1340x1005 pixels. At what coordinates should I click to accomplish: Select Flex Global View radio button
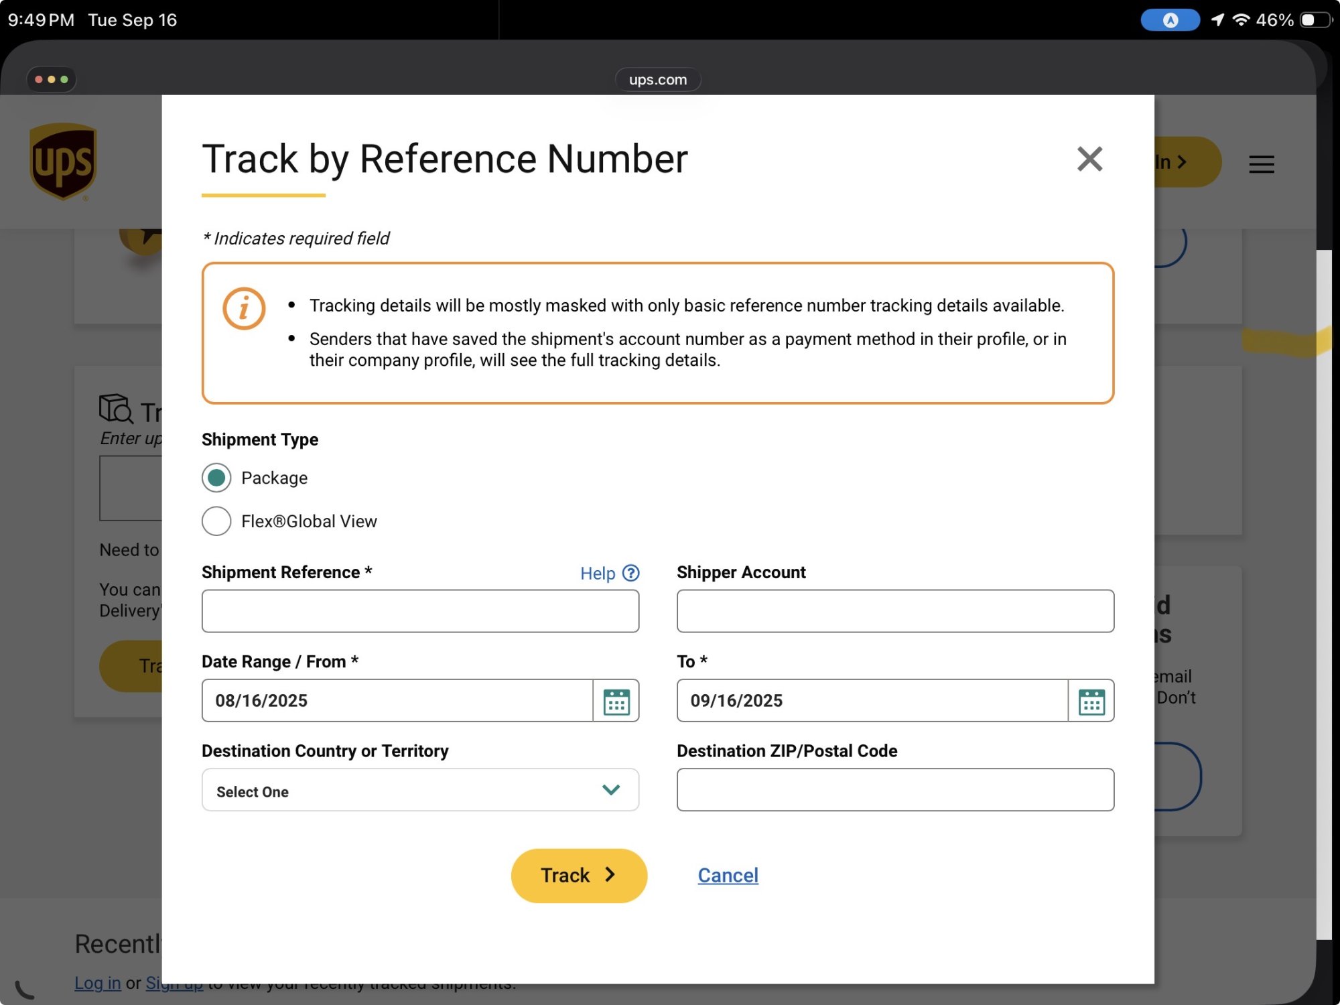point(216,521)
